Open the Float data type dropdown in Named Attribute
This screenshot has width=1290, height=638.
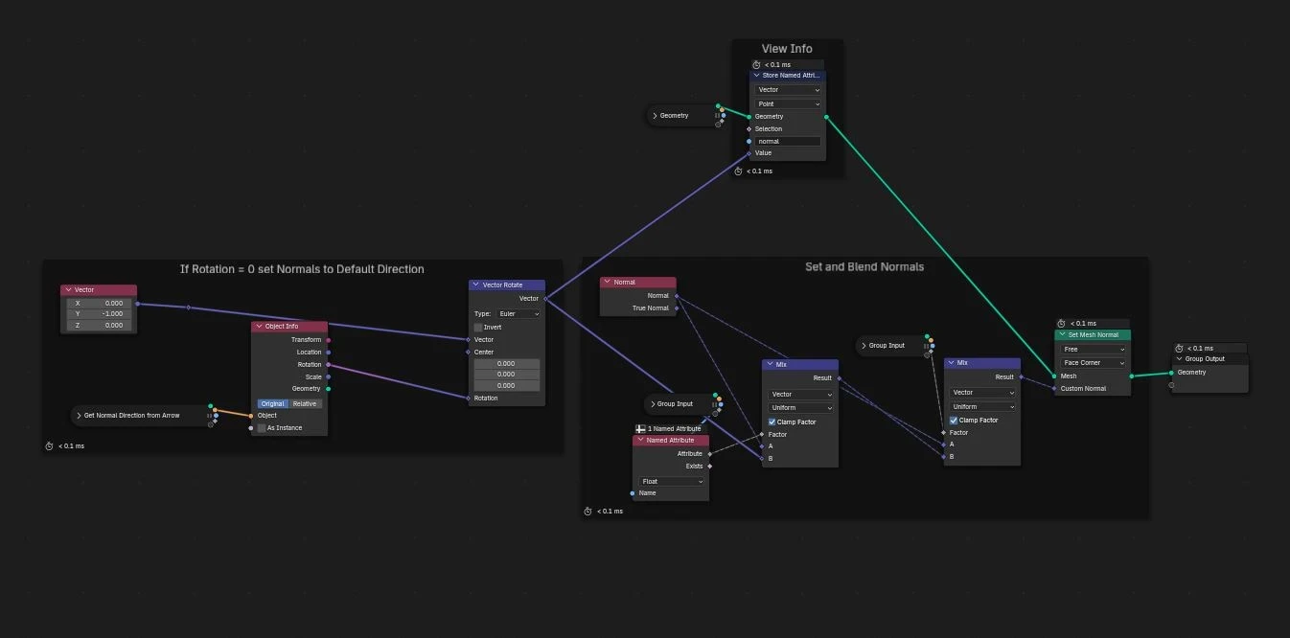click(x=672, y=482)
